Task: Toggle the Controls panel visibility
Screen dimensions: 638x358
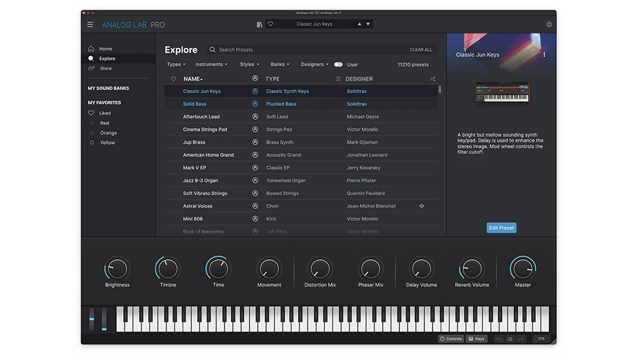Action: point(450,339)
